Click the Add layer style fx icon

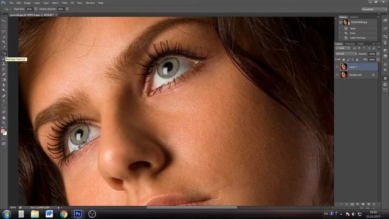(x=347, y=204)
